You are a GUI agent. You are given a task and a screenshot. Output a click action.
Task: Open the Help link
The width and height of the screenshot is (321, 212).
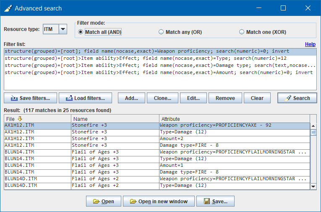pyautogui.click(x=310, y=44)
